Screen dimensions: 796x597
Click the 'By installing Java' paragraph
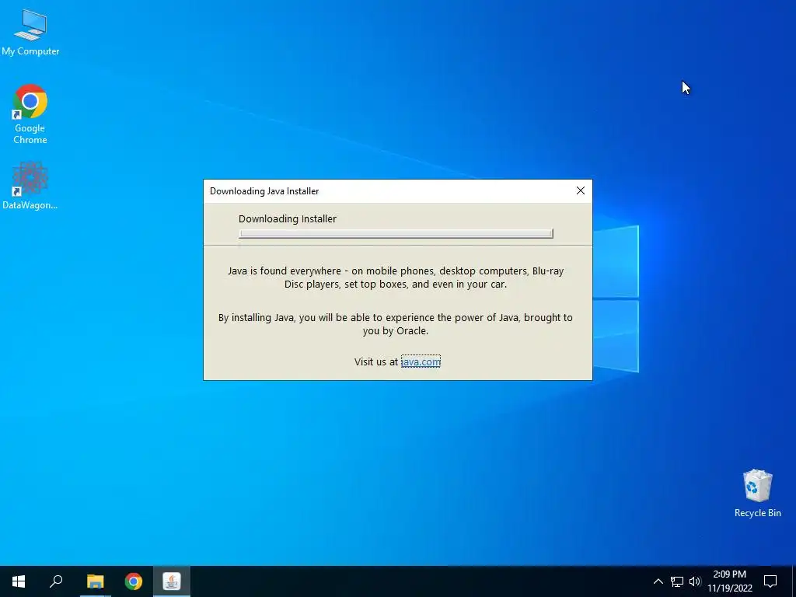[x=396, y=324]
